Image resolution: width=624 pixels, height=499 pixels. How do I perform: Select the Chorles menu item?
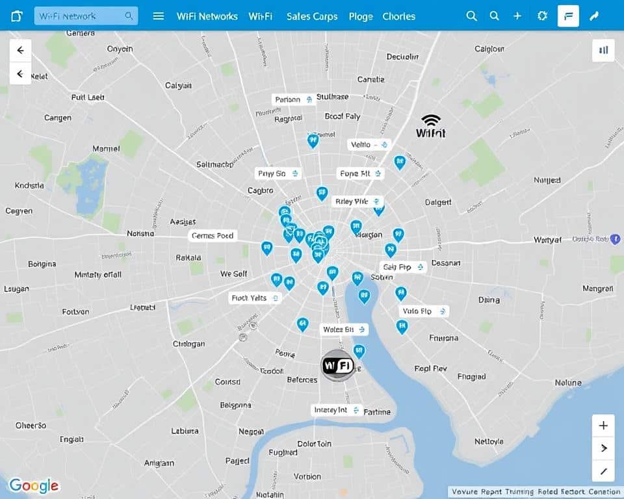coord(398,16)
